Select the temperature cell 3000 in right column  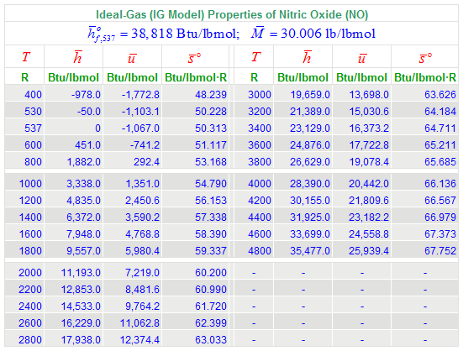(x=260, y=95)
